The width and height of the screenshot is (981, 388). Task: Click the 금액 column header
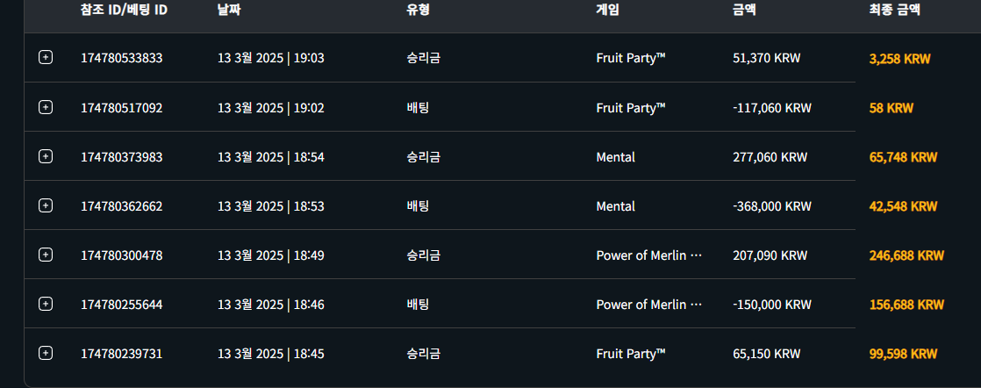coord(744,11)
